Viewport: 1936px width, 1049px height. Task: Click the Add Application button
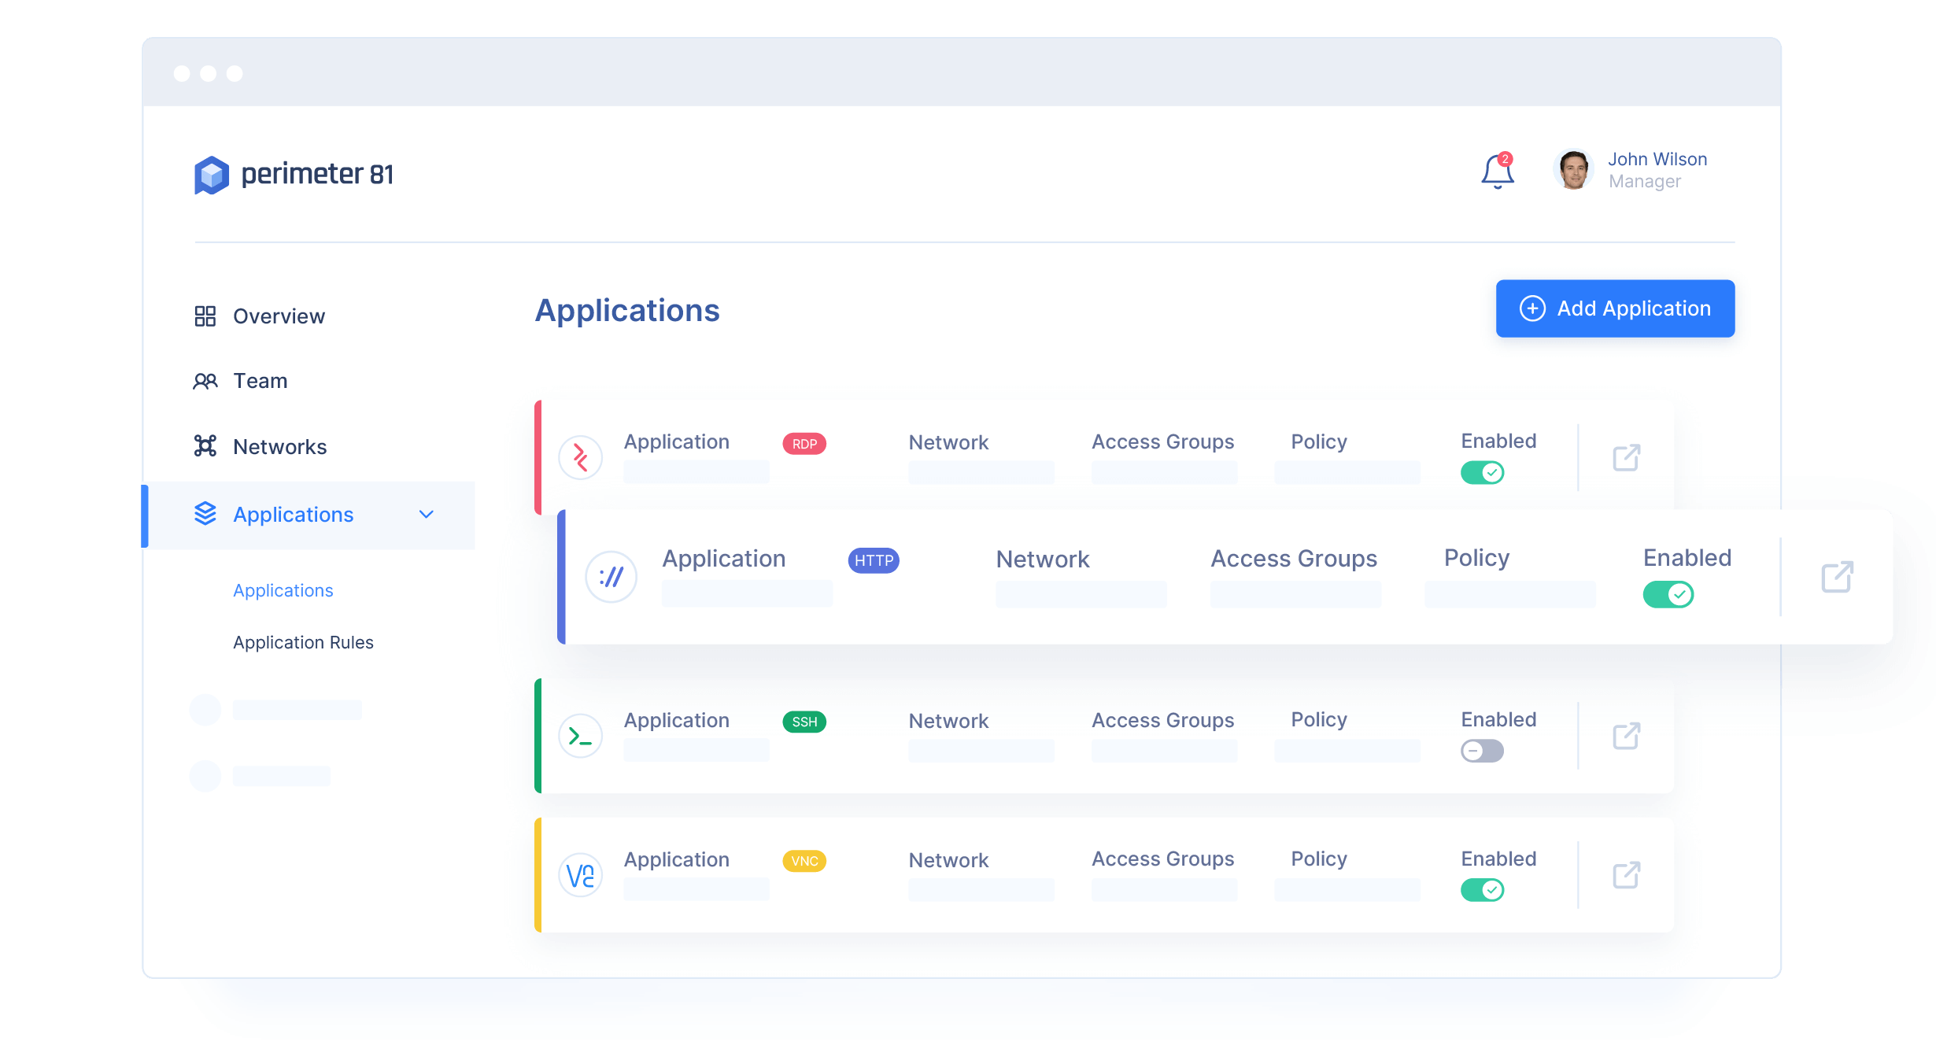[1615, 308]
